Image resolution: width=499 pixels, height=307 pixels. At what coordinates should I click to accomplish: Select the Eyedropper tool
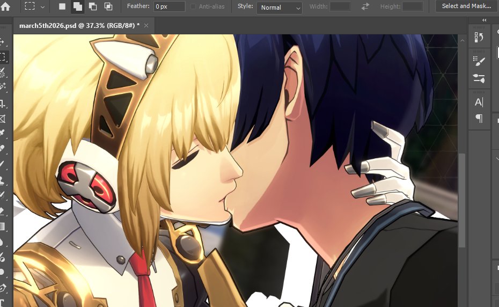coord(2,133)
